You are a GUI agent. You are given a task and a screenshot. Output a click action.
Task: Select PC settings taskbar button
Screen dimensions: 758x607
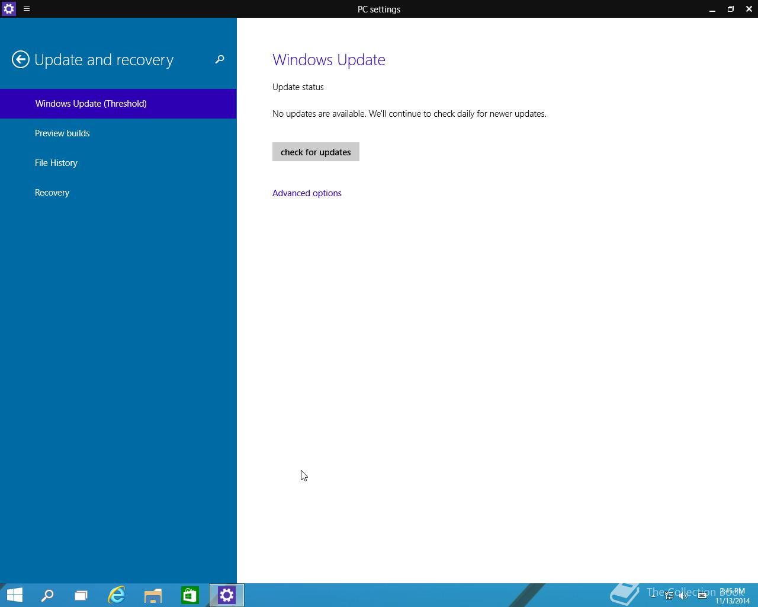[x=227, y=595]
